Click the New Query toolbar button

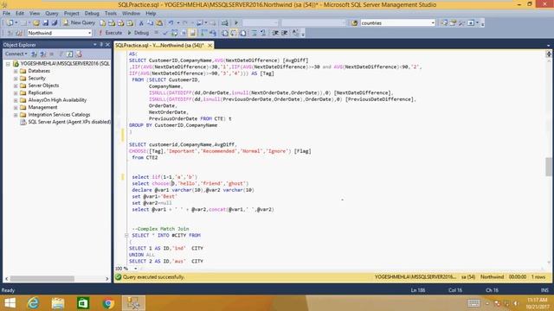(79, 22)
